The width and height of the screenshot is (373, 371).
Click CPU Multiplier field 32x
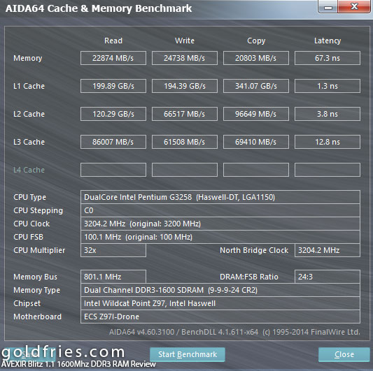point(113,250)
